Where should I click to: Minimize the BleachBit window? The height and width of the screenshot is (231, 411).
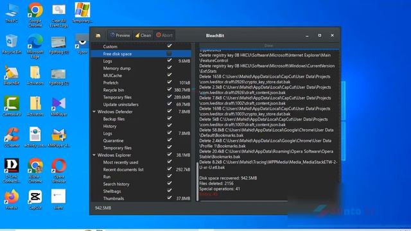coord(307,35)
